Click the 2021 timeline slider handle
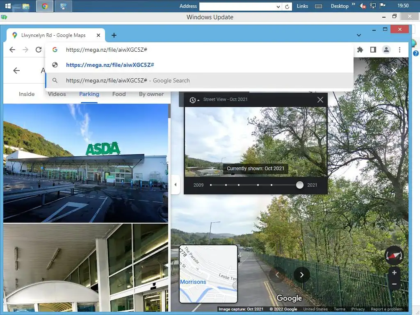This screenshot has width=420, height=315. pyautogui.click(x=300, y=185)
